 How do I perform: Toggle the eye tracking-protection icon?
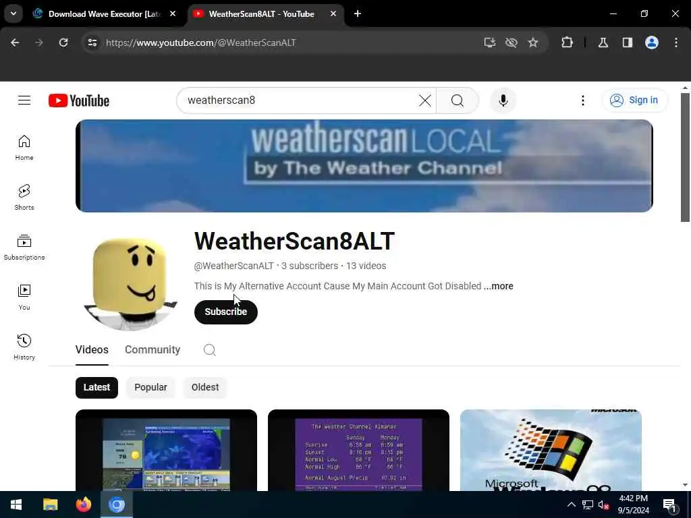pos(512,42)
